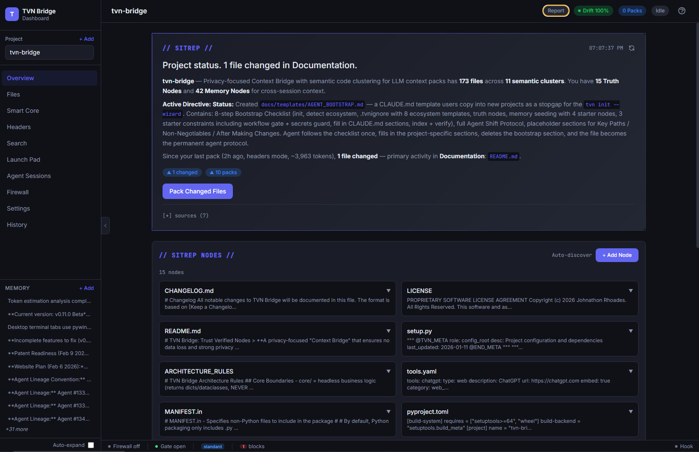Click the Drift 100% badge

[593, 10]
